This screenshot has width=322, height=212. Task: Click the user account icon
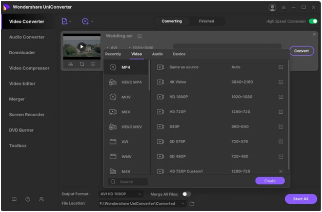coord(272,7)
